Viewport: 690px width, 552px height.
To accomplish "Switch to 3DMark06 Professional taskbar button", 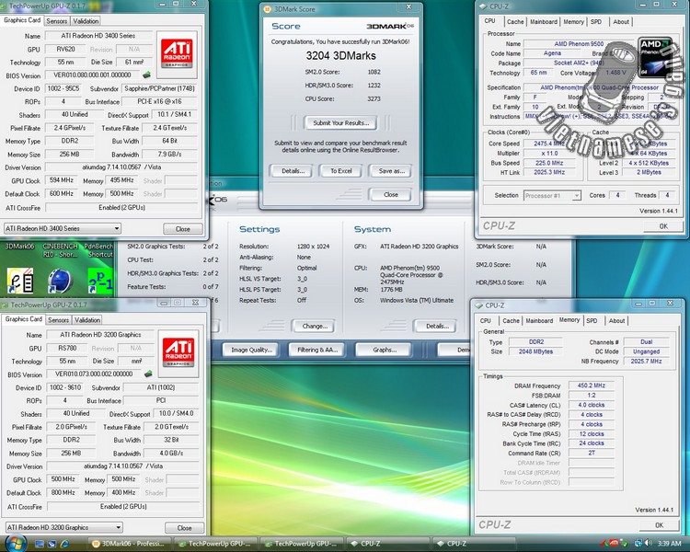I will pyautogui.click(x=129, y=544).
